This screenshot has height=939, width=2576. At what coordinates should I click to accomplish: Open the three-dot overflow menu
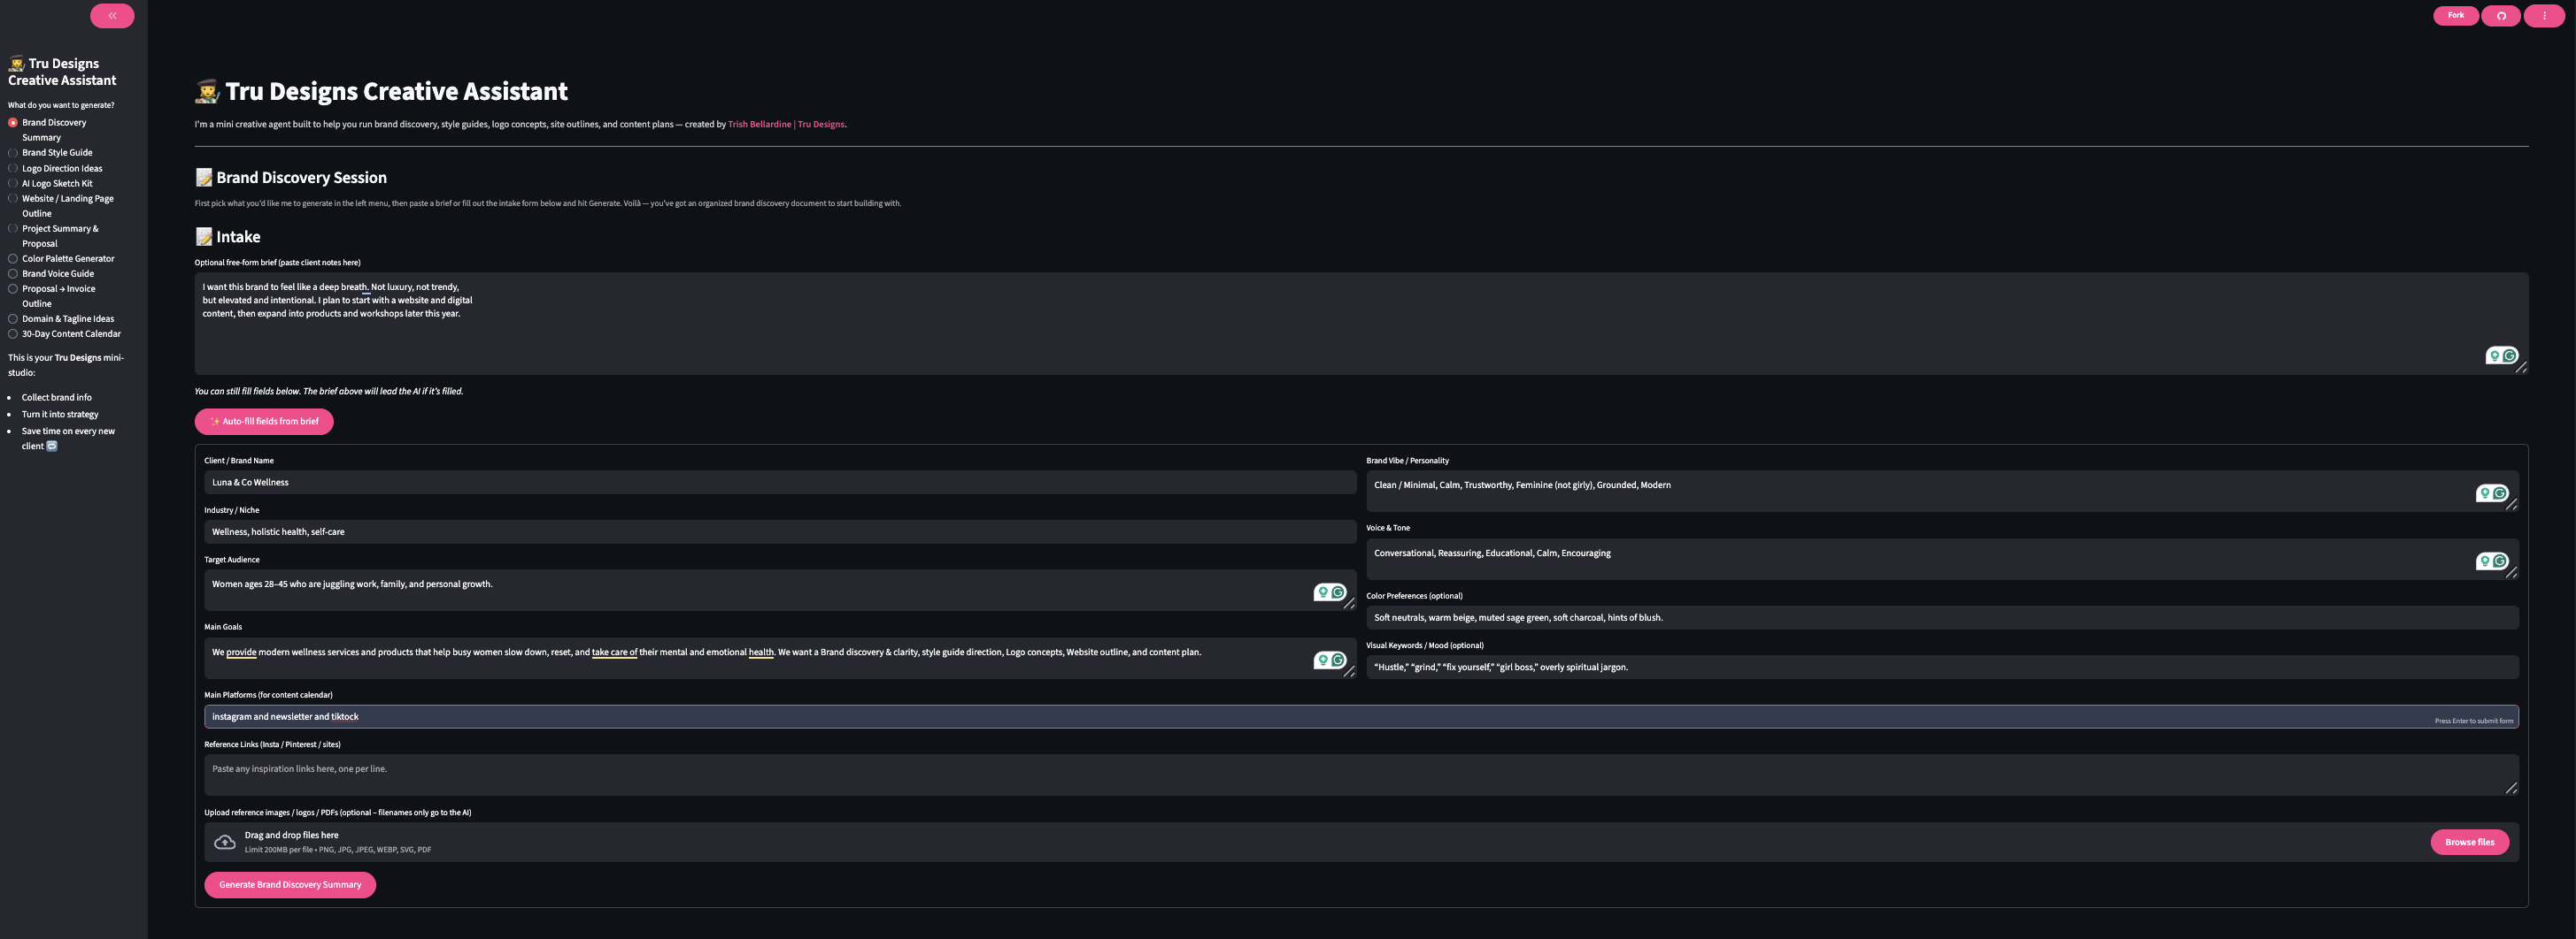(x=2545, y=15)
